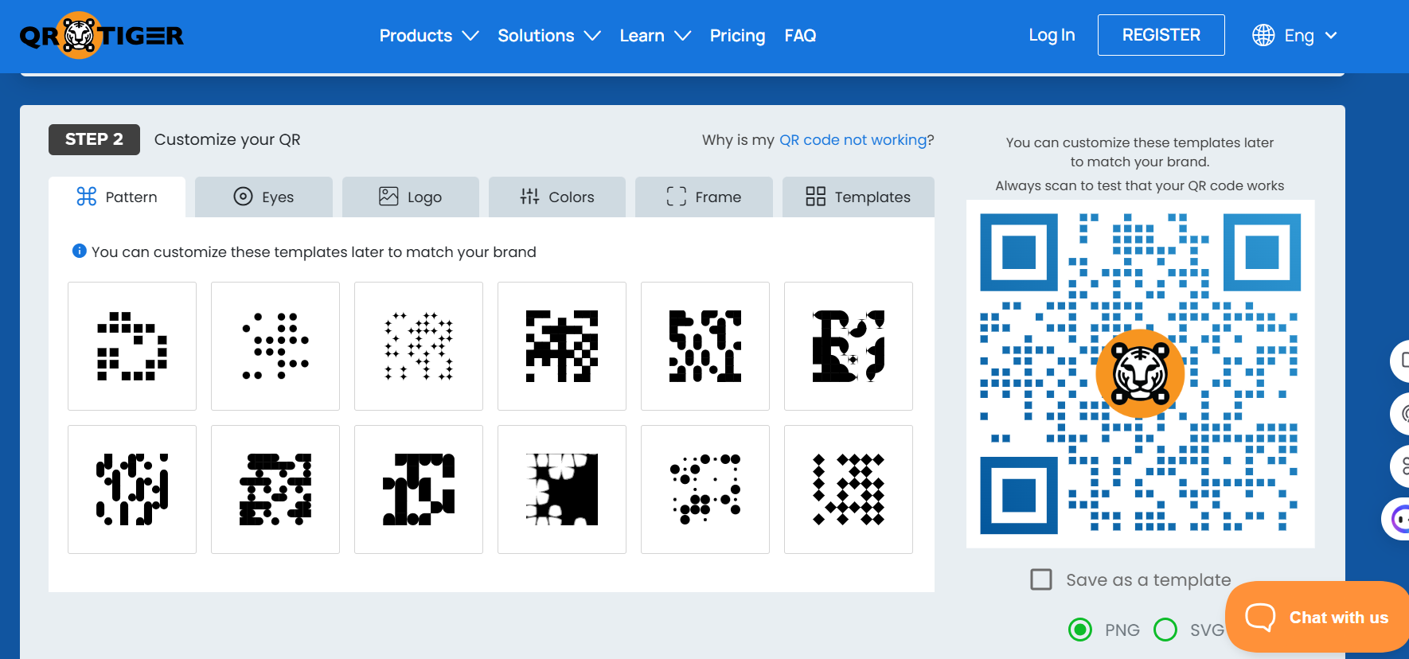Click the info icon beside the templates note
Screen dimensions: 1409x659
[80, 251]
